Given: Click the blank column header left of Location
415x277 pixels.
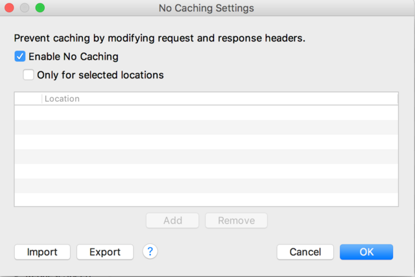Looking at the screenshot, I should pyautogui.click(x=28, y=99).
